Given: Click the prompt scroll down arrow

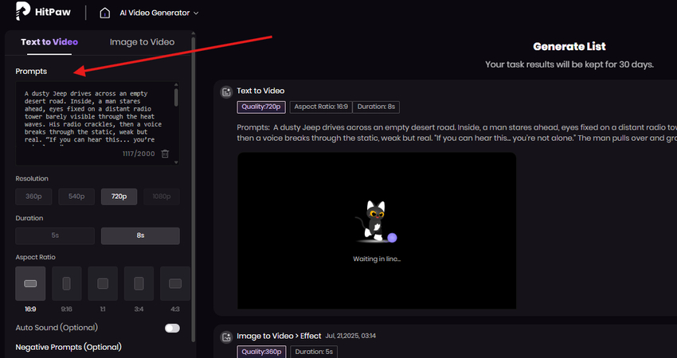Looking at the screenshot, I should tap(176, 162).
